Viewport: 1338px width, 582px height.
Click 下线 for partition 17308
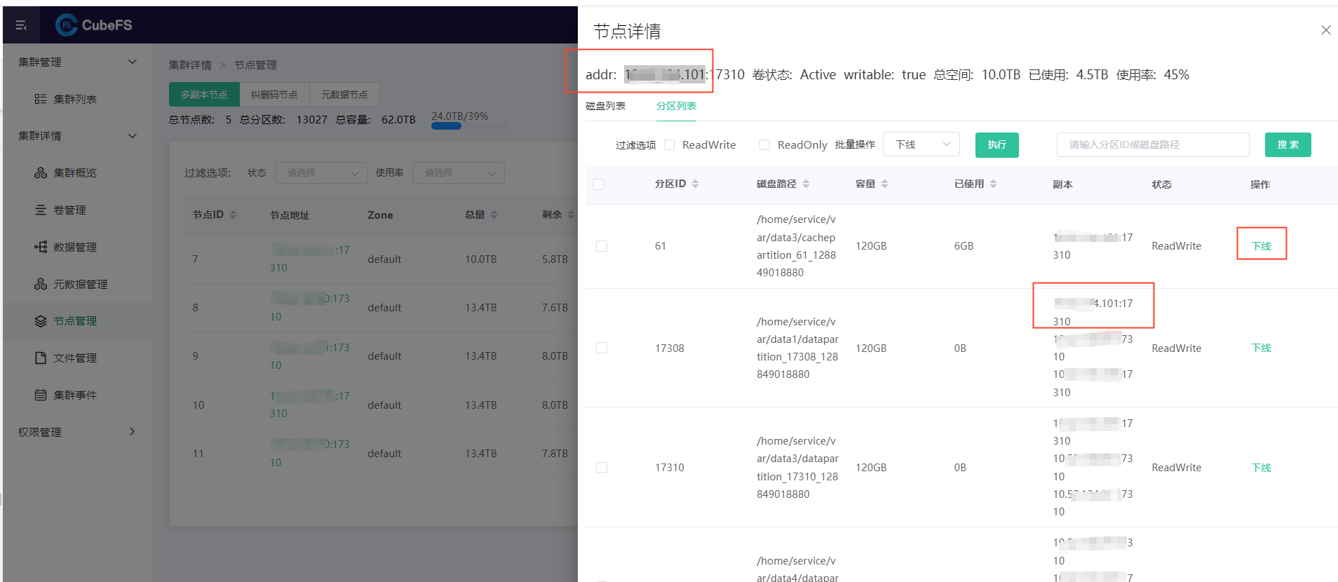[x=1261, y=348]
